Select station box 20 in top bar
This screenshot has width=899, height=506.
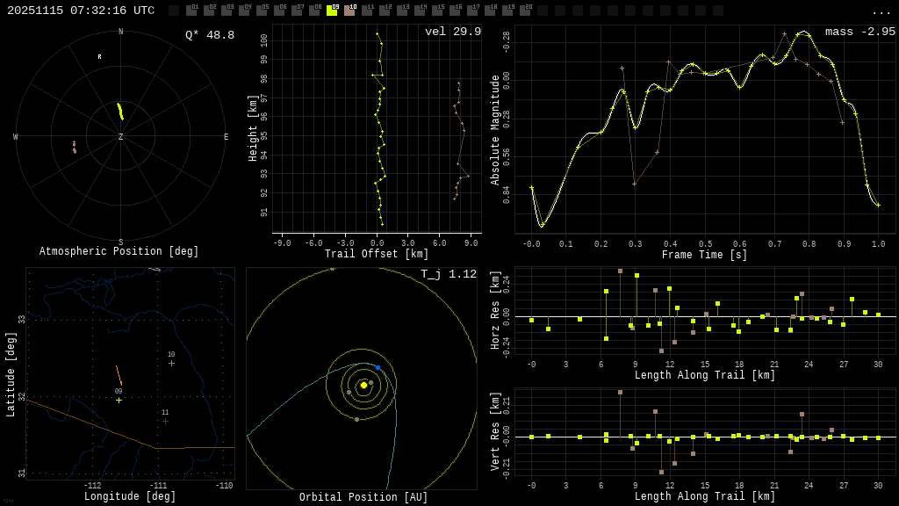[x=525, y=11]
